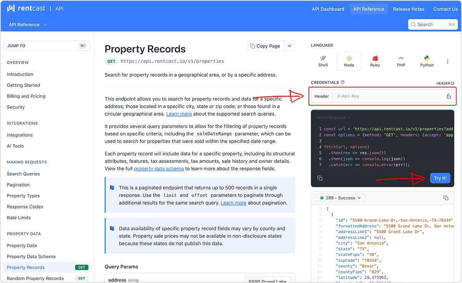462x283 pixels.
Task: Open the API Reference top nav tab
Action: 368,9
